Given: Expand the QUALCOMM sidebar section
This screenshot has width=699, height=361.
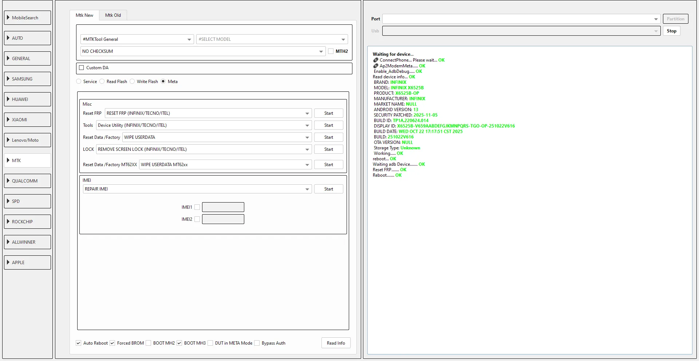Looking at the screenshot, I should click(27, 181).
